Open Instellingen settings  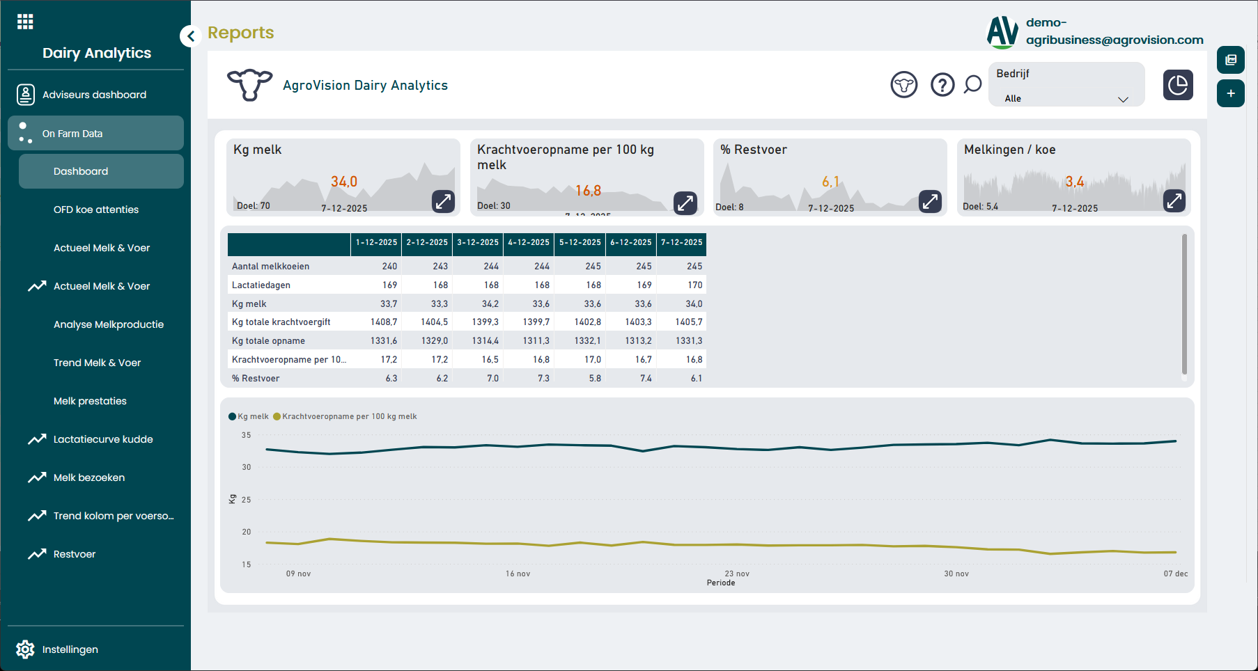[70, 649]
